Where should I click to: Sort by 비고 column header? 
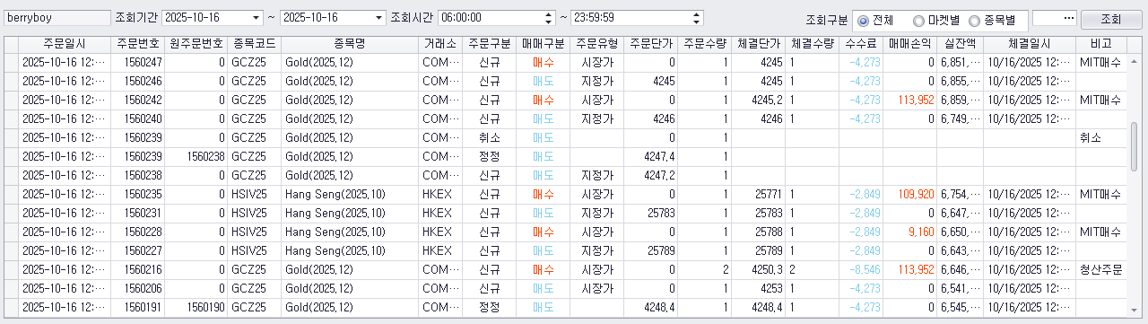1101,44
